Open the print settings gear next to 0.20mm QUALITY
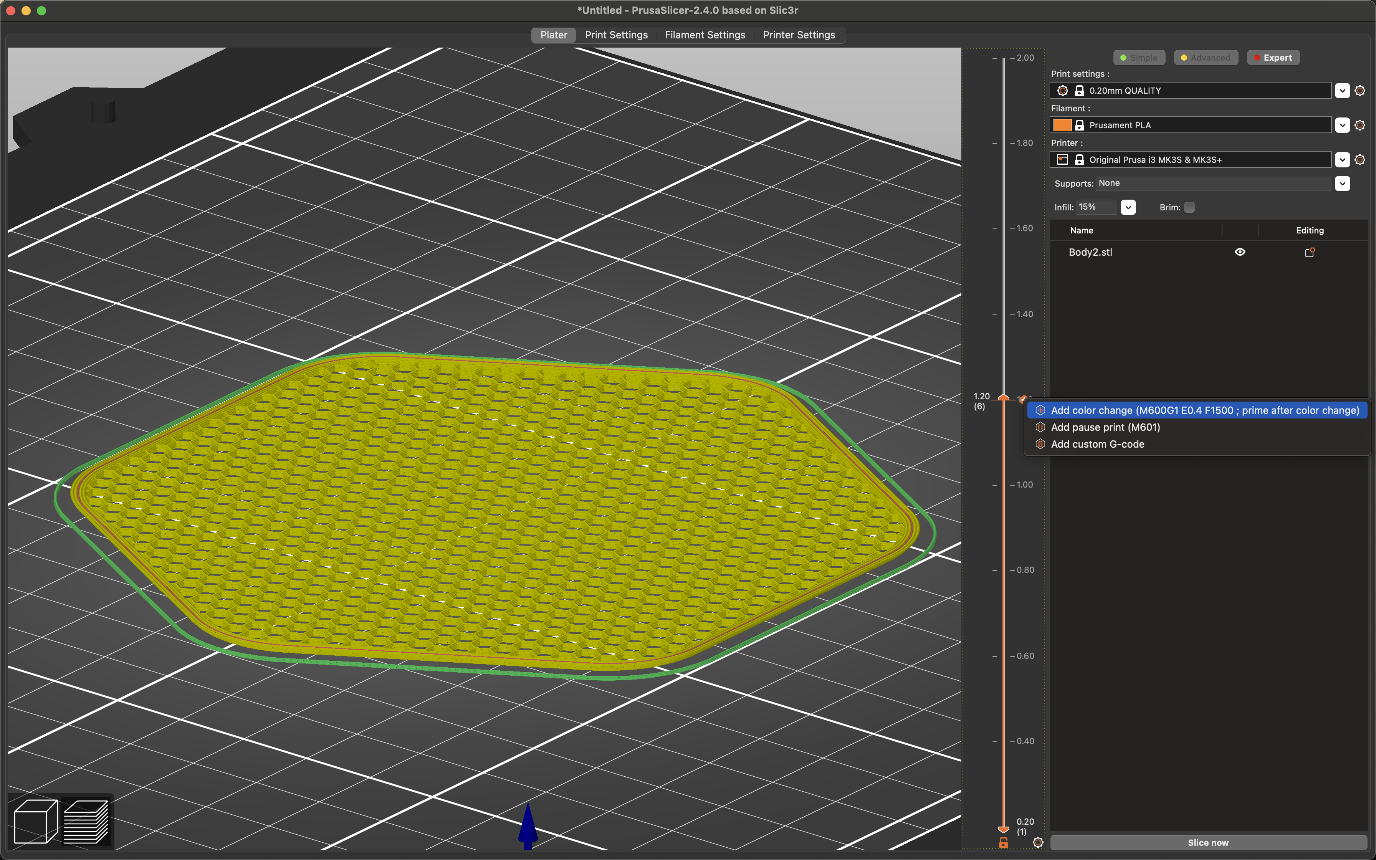The image size is (1376, 860). pos(1360,90)
